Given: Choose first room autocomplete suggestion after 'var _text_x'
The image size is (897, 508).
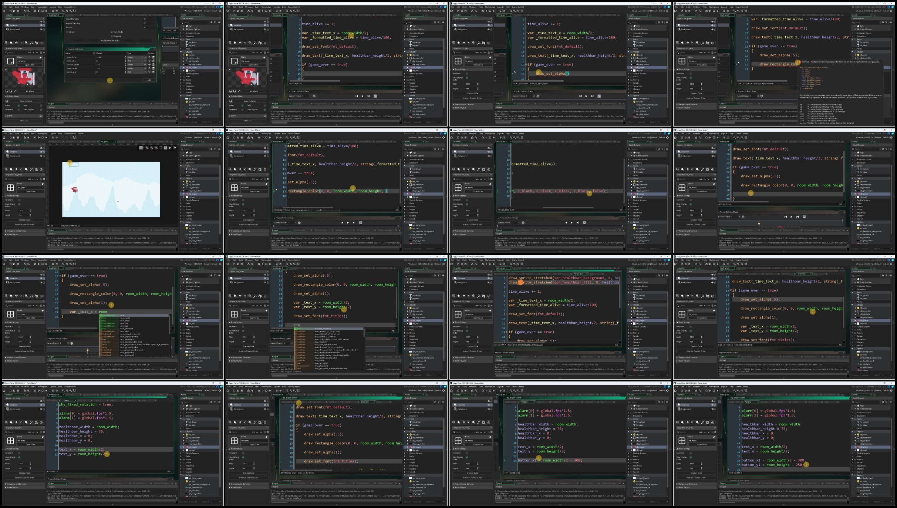Looking at the screenshot, I should click(135, 316).
